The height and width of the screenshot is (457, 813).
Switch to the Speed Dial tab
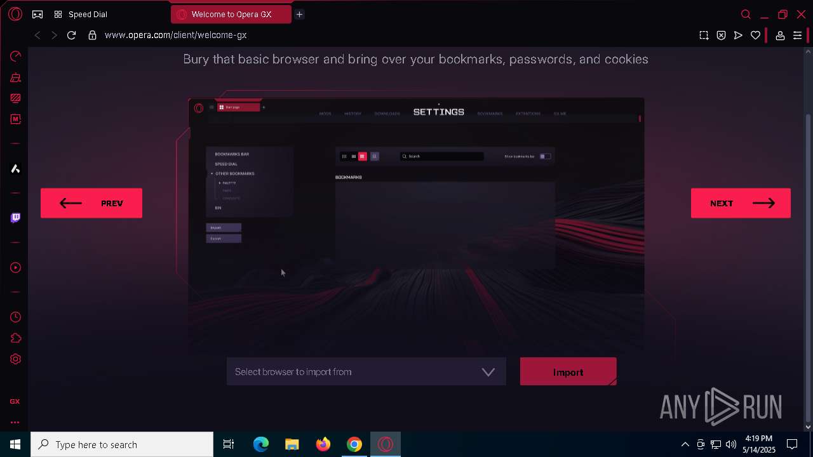coord(87,15)
